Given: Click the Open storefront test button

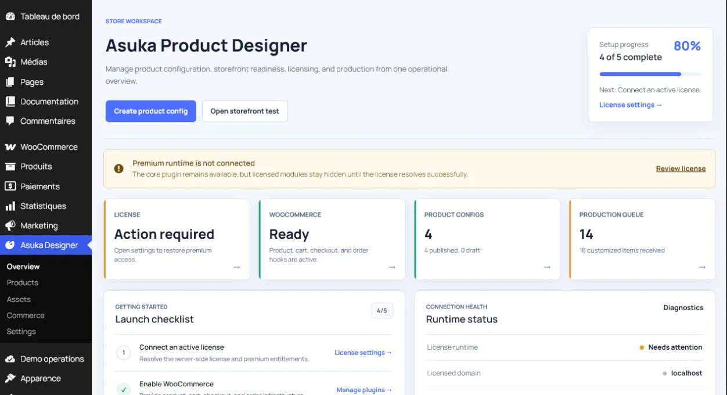Looking at the screenshot, I should pos(245,112).
